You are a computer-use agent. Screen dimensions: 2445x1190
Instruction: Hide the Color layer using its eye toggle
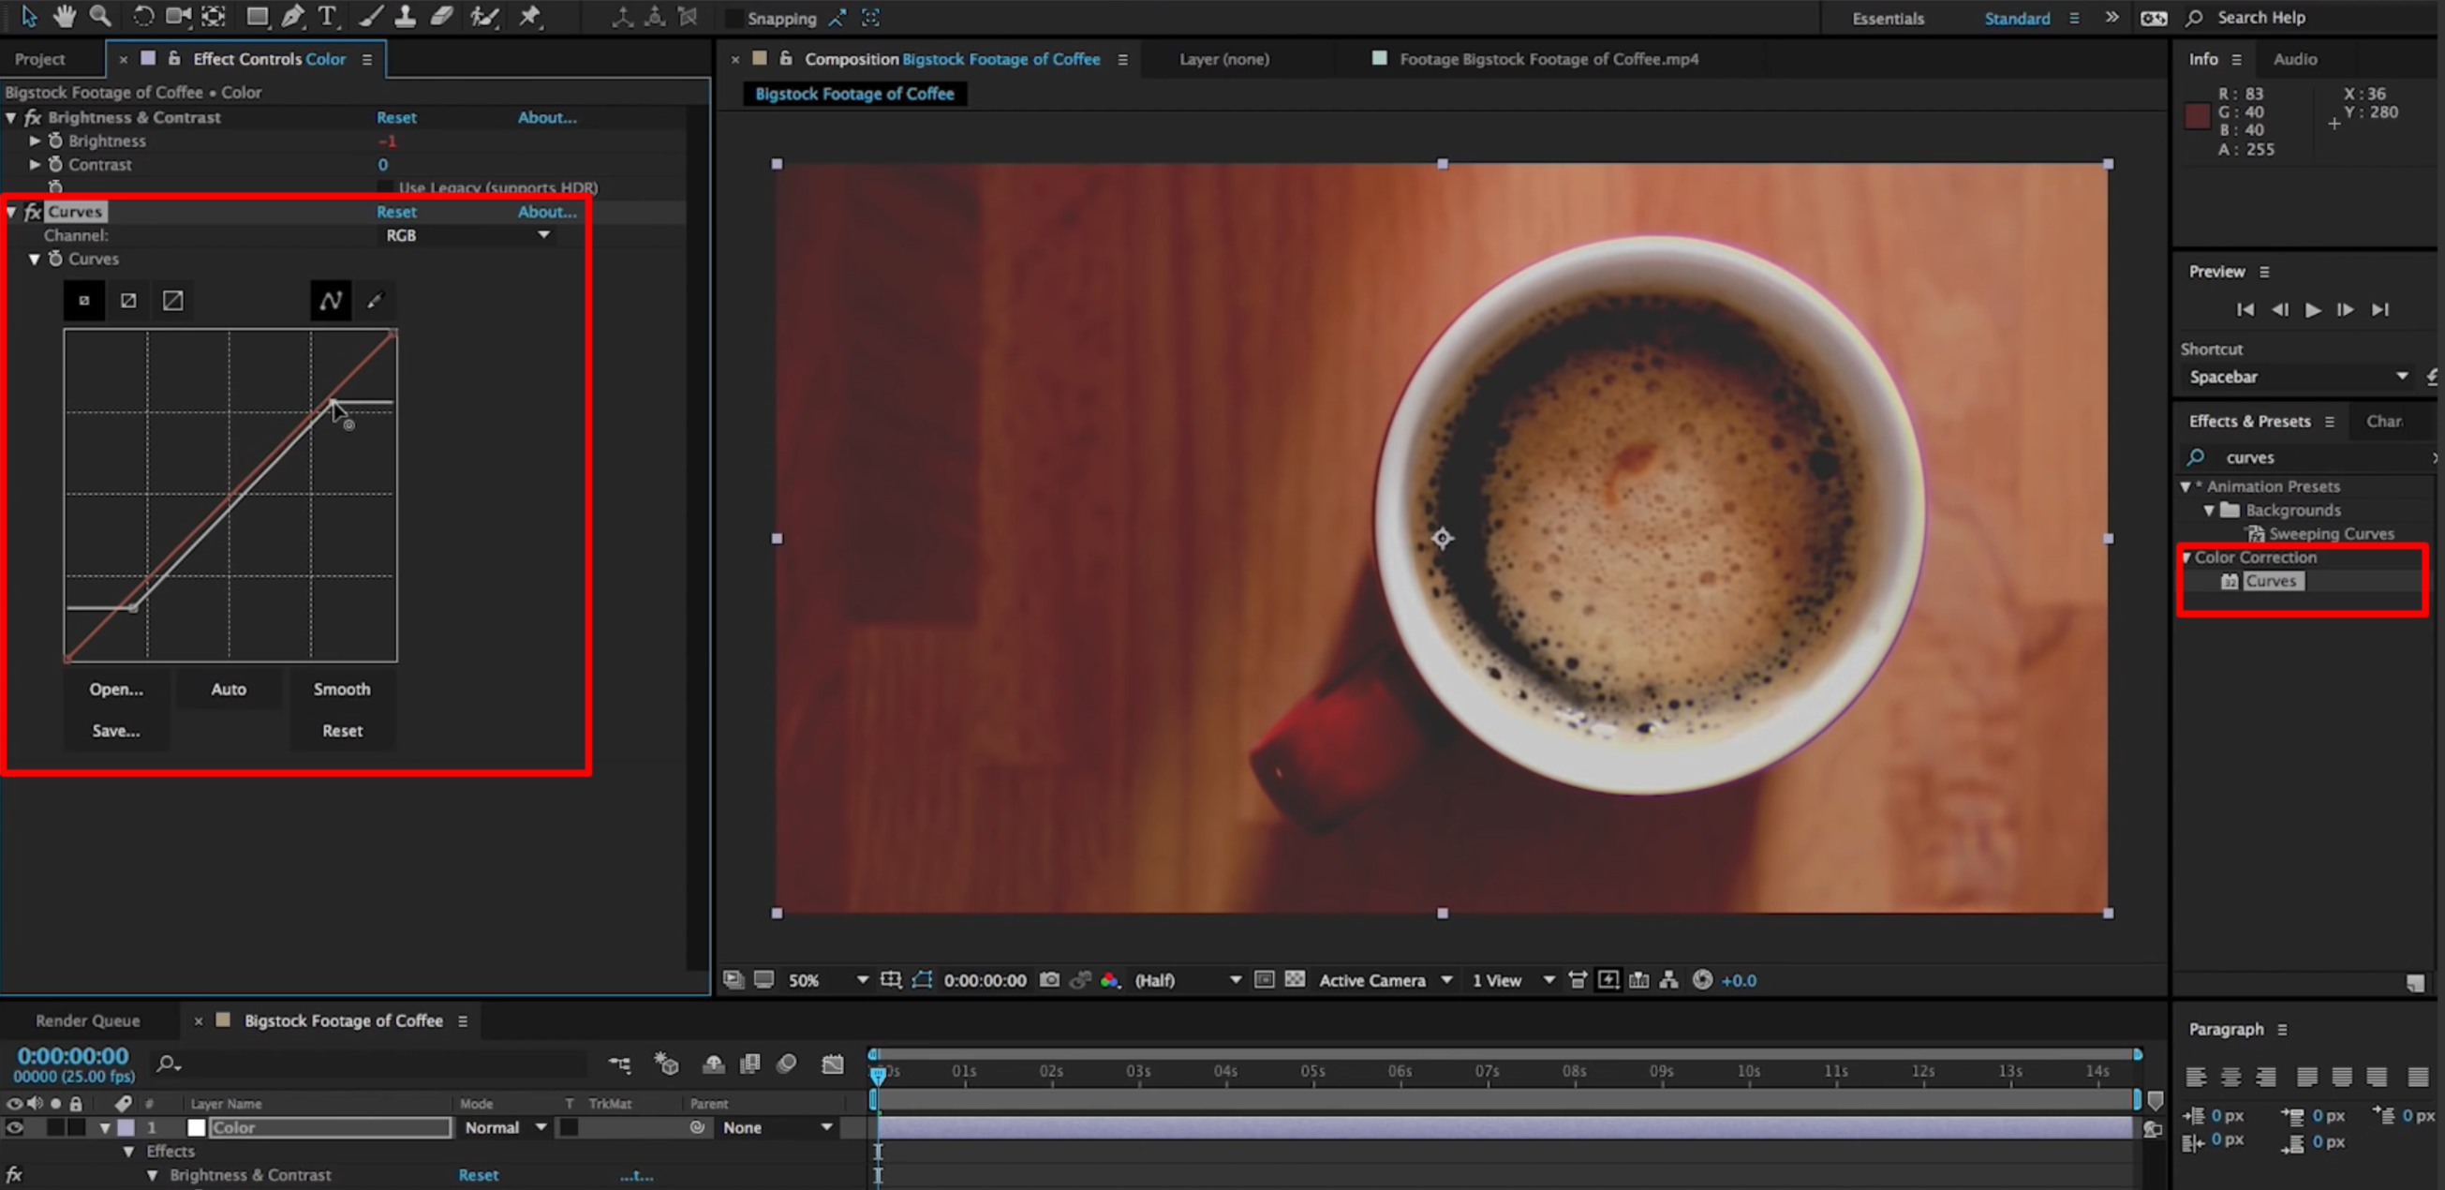click(x=14, y=1127)
